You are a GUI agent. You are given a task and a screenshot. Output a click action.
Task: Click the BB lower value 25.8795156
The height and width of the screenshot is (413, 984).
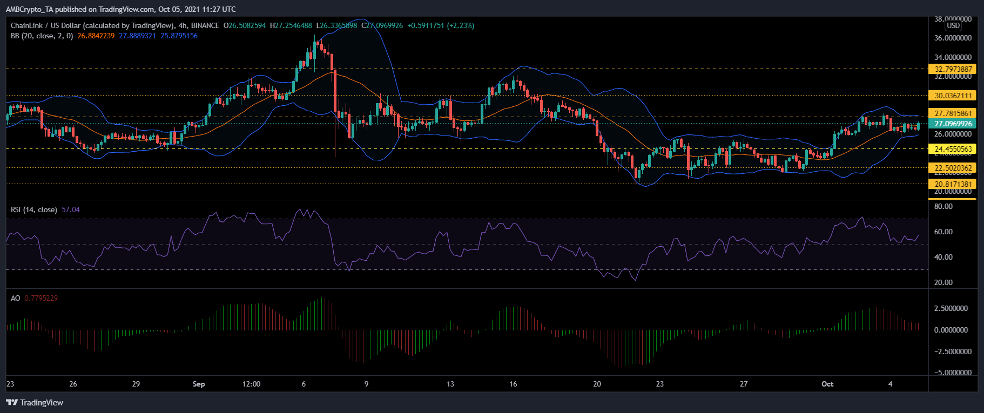point(179,36)
